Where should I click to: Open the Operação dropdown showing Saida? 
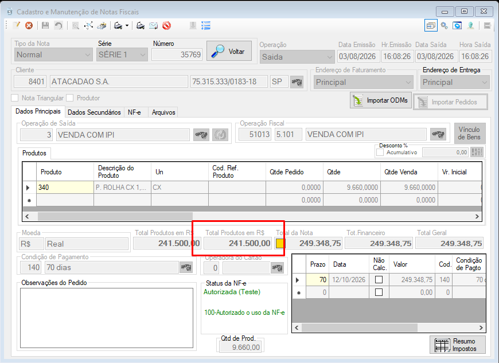point(297,57)
